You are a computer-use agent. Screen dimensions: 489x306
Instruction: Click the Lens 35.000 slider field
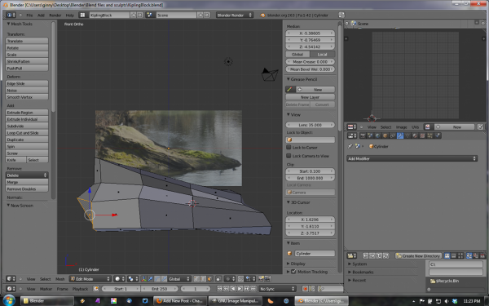(x=311, y=125)
